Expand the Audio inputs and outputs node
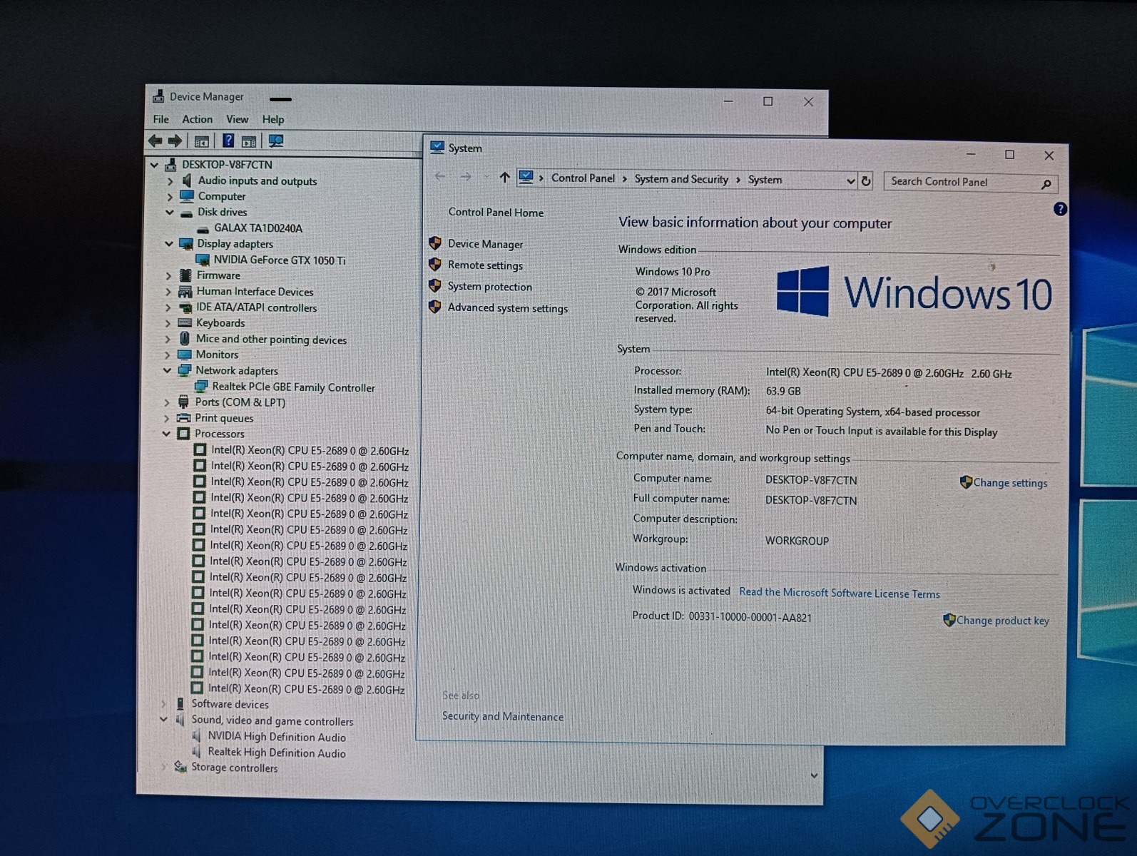This screenshot has width=1137, height=856. (170, 181)
